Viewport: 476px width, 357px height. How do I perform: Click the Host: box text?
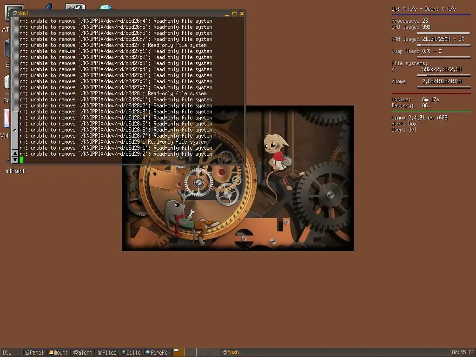pyautogui.click(x=404, y=124)
